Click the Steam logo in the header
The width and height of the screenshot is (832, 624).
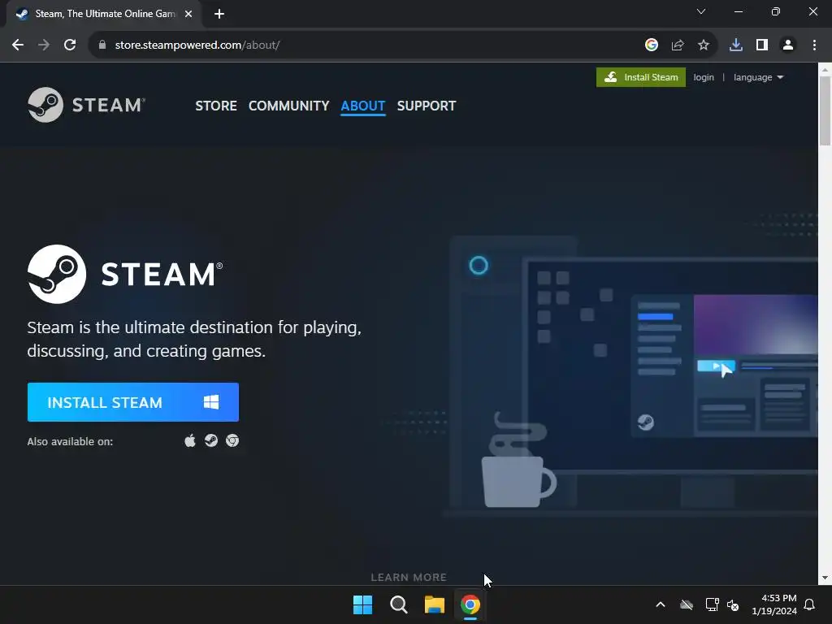click(86, 105)
